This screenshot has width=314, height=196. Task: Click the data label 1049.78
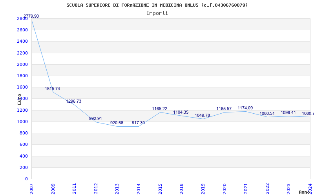[x=203, y=115]
